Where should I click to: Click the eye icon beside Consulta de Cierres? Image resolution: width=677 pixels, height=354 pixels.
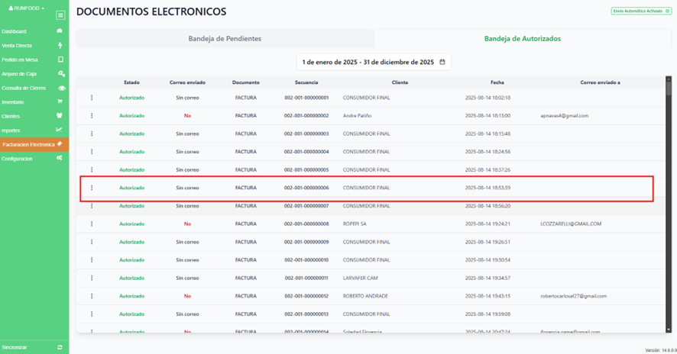62,88
